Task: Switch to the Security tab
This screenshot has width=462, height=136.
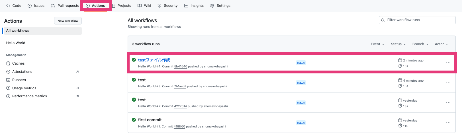Action: click(x=168, y=6)
